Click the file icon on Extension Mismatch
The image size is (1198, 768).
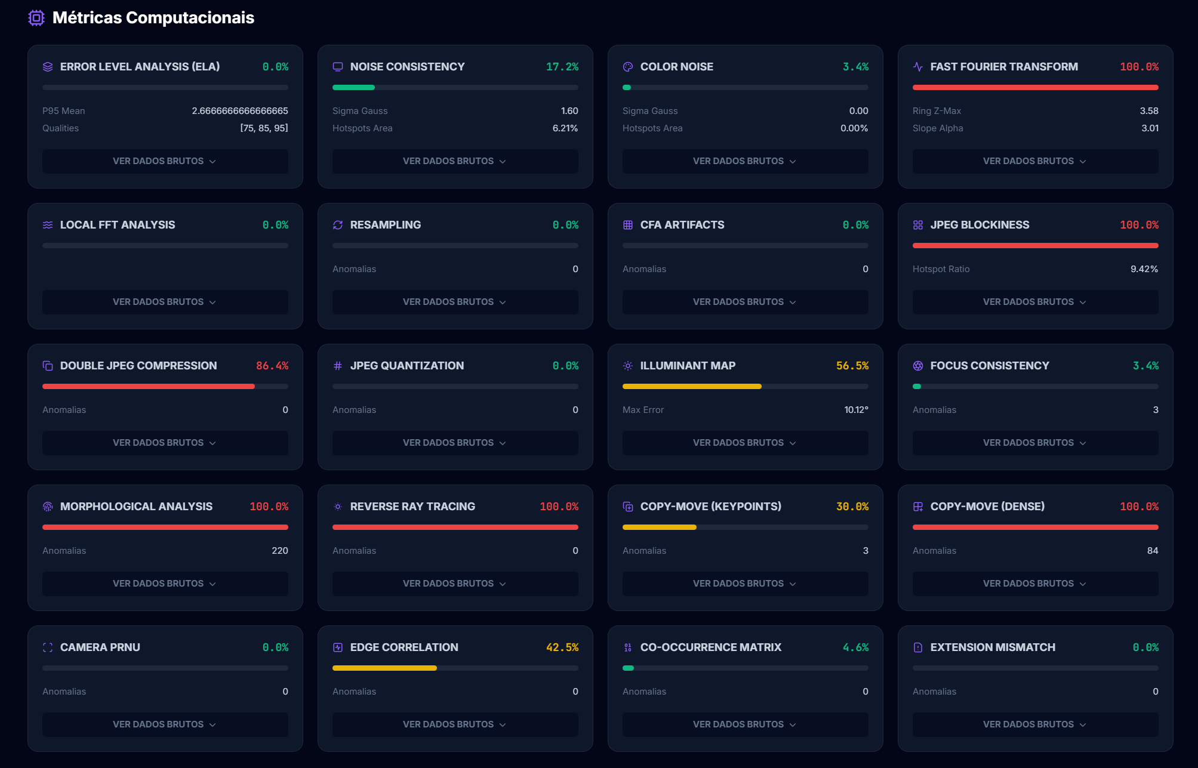[x=917, y=647]
